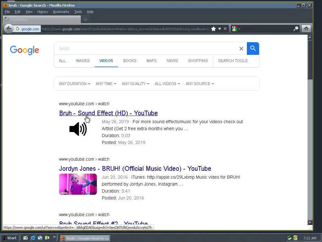This screenshot has height=242, width=322.
Task: Switch to the NEWS results tab
Action: click(172, 61)
